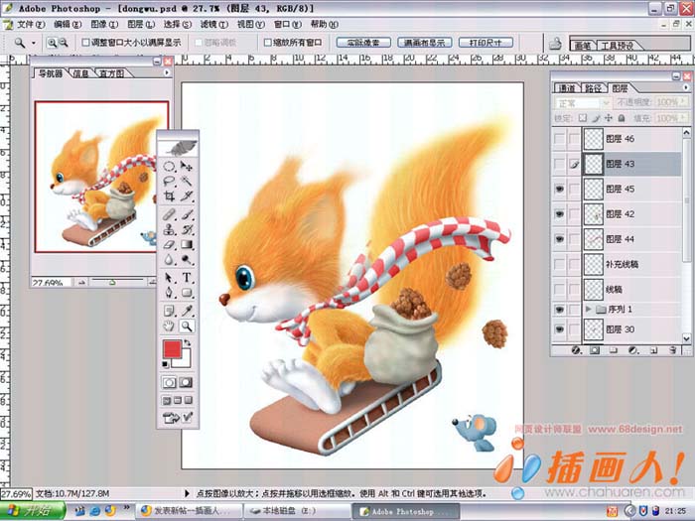Select the Lasso tool
The height and width of the screenshot is (521, 695).
[169, 182]
